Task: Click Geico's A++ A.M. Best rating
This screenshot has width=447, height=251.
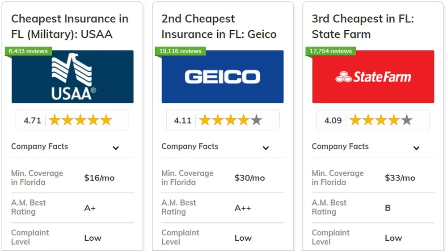Action: tap(243, 208)
